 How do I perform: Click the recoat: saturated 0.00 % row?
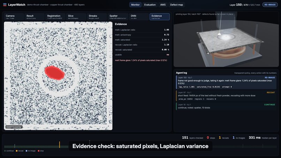tap(142, 50)
